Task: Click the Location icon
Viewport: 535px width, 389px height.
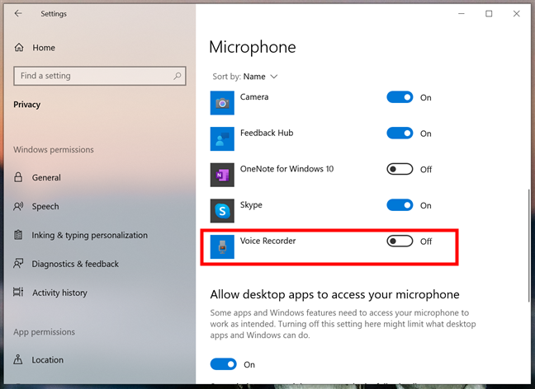Action: [x=18, y=359]
